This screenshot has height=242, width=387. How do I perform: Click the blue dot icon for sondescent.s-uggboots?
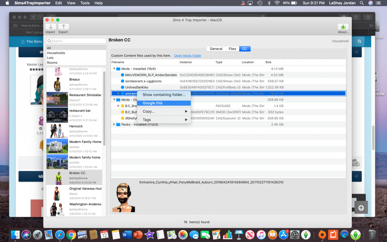click(x=122, y=81)
